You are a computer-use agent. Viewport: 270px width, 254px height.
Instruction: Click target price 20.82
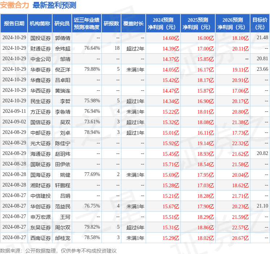pyautogui.click(x=262, y=153)
